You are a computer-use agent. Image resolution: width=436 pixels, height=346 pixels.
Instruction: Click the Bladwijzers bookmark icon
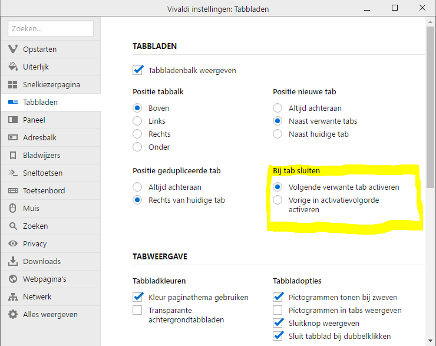(x=13, y=155)
